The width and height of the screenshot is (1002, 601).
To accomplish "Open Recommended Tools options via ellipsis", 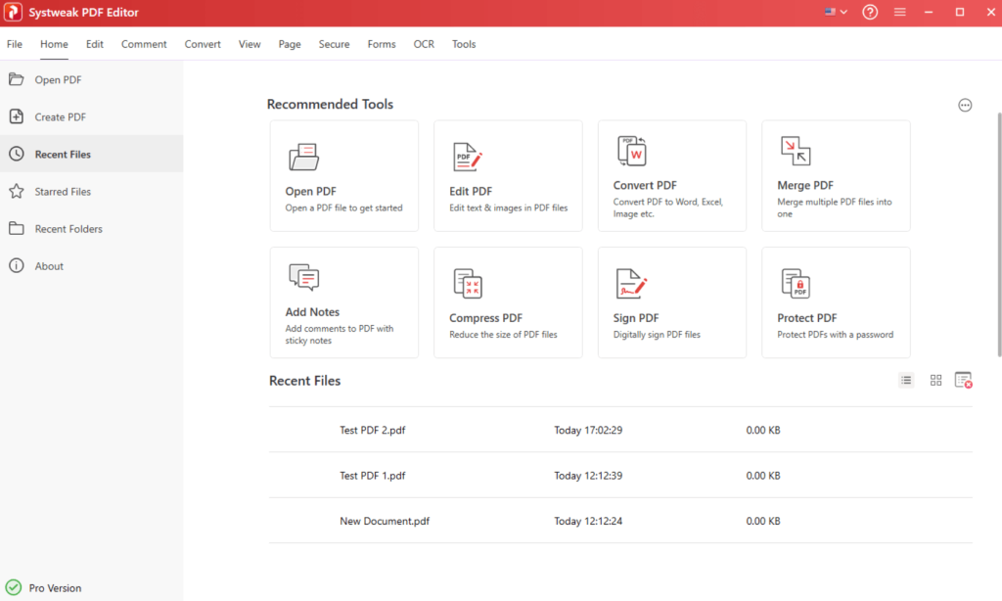I will click(965, 105).
